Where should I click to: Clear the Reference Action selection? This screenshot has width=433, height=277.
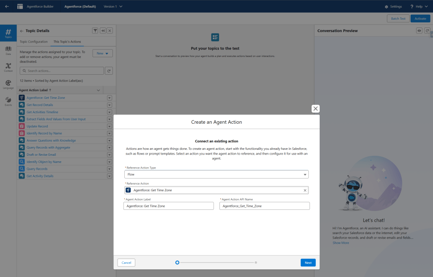(x=305, y=190)
